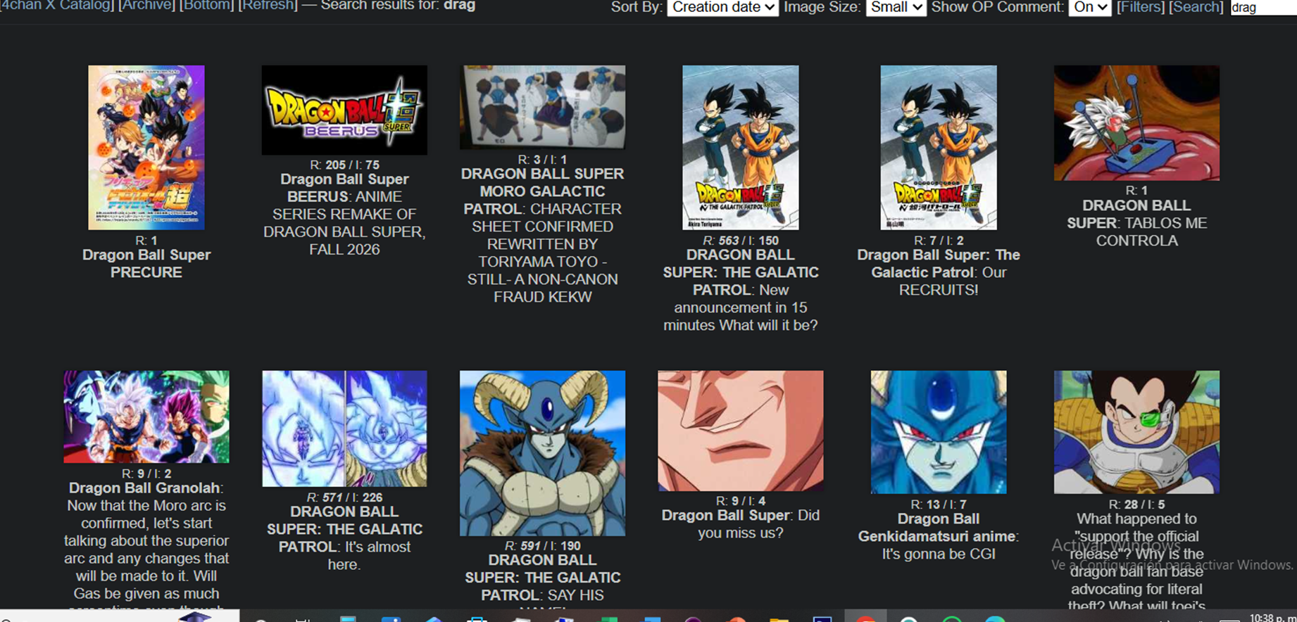The height and width of the screenshot is (622, 1297).
Task: Open the Dragon Ball Granolah thread thumbnail
Action: click(x=146, y=417)
